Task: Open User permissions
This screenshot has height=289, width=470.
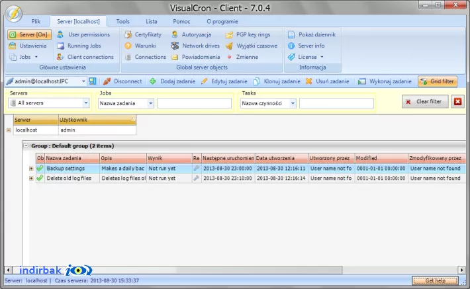Action: pos(83,34)
